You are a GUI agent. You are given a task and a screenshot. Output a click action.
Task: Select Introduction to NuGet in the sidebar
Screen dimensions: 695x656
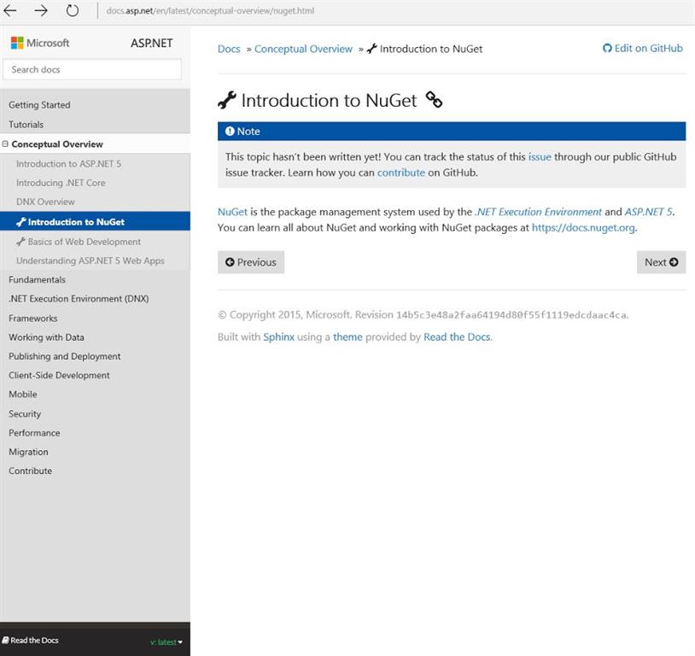point(95,221)
